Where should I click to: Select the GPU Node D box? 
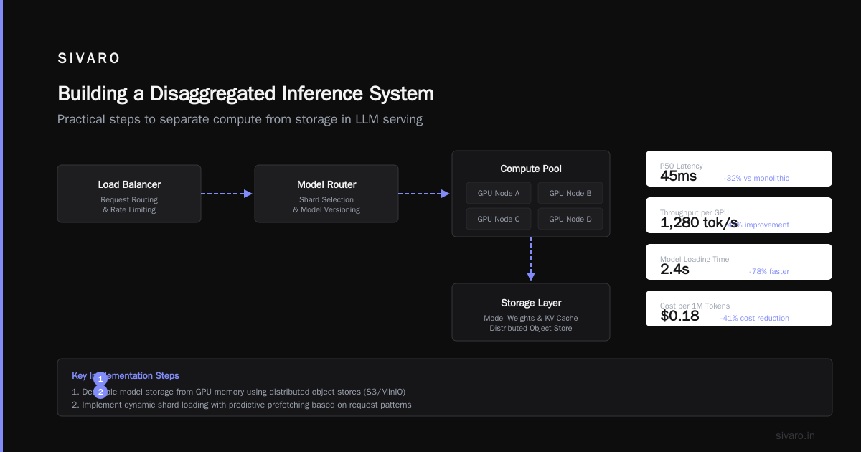(570, 219)
